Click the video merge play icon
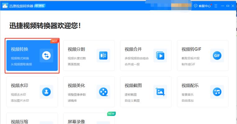Viewport: 237px width, 124px height. click(160, 55)
